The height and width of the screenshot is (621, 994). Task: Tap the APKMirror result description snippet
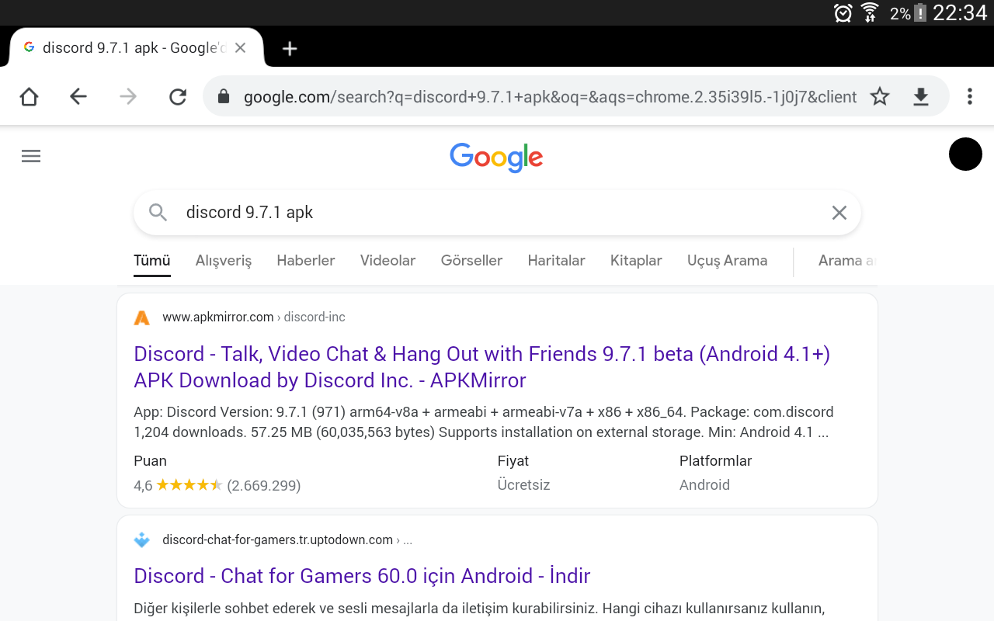point(484,422)
